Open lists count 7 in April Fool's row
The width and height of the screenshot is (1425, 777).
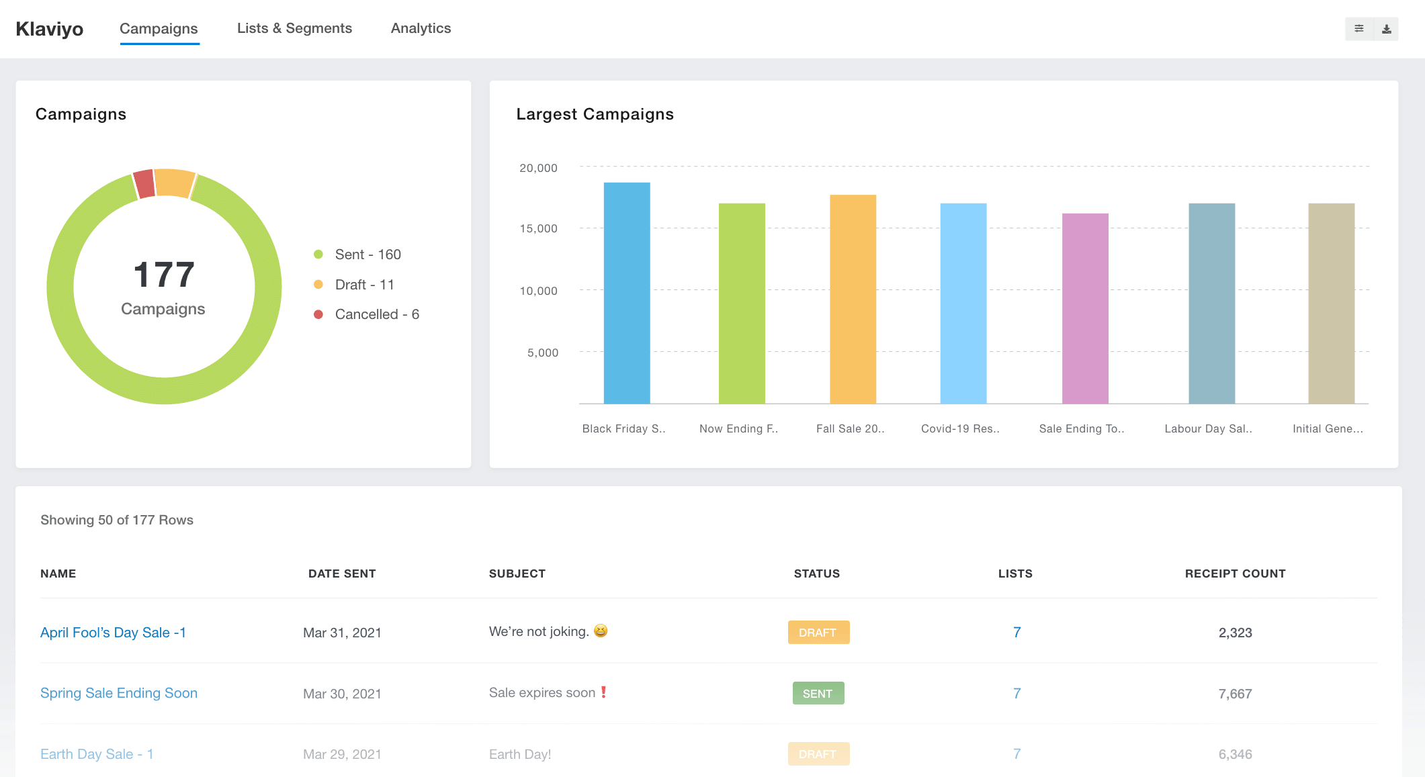1017,633
